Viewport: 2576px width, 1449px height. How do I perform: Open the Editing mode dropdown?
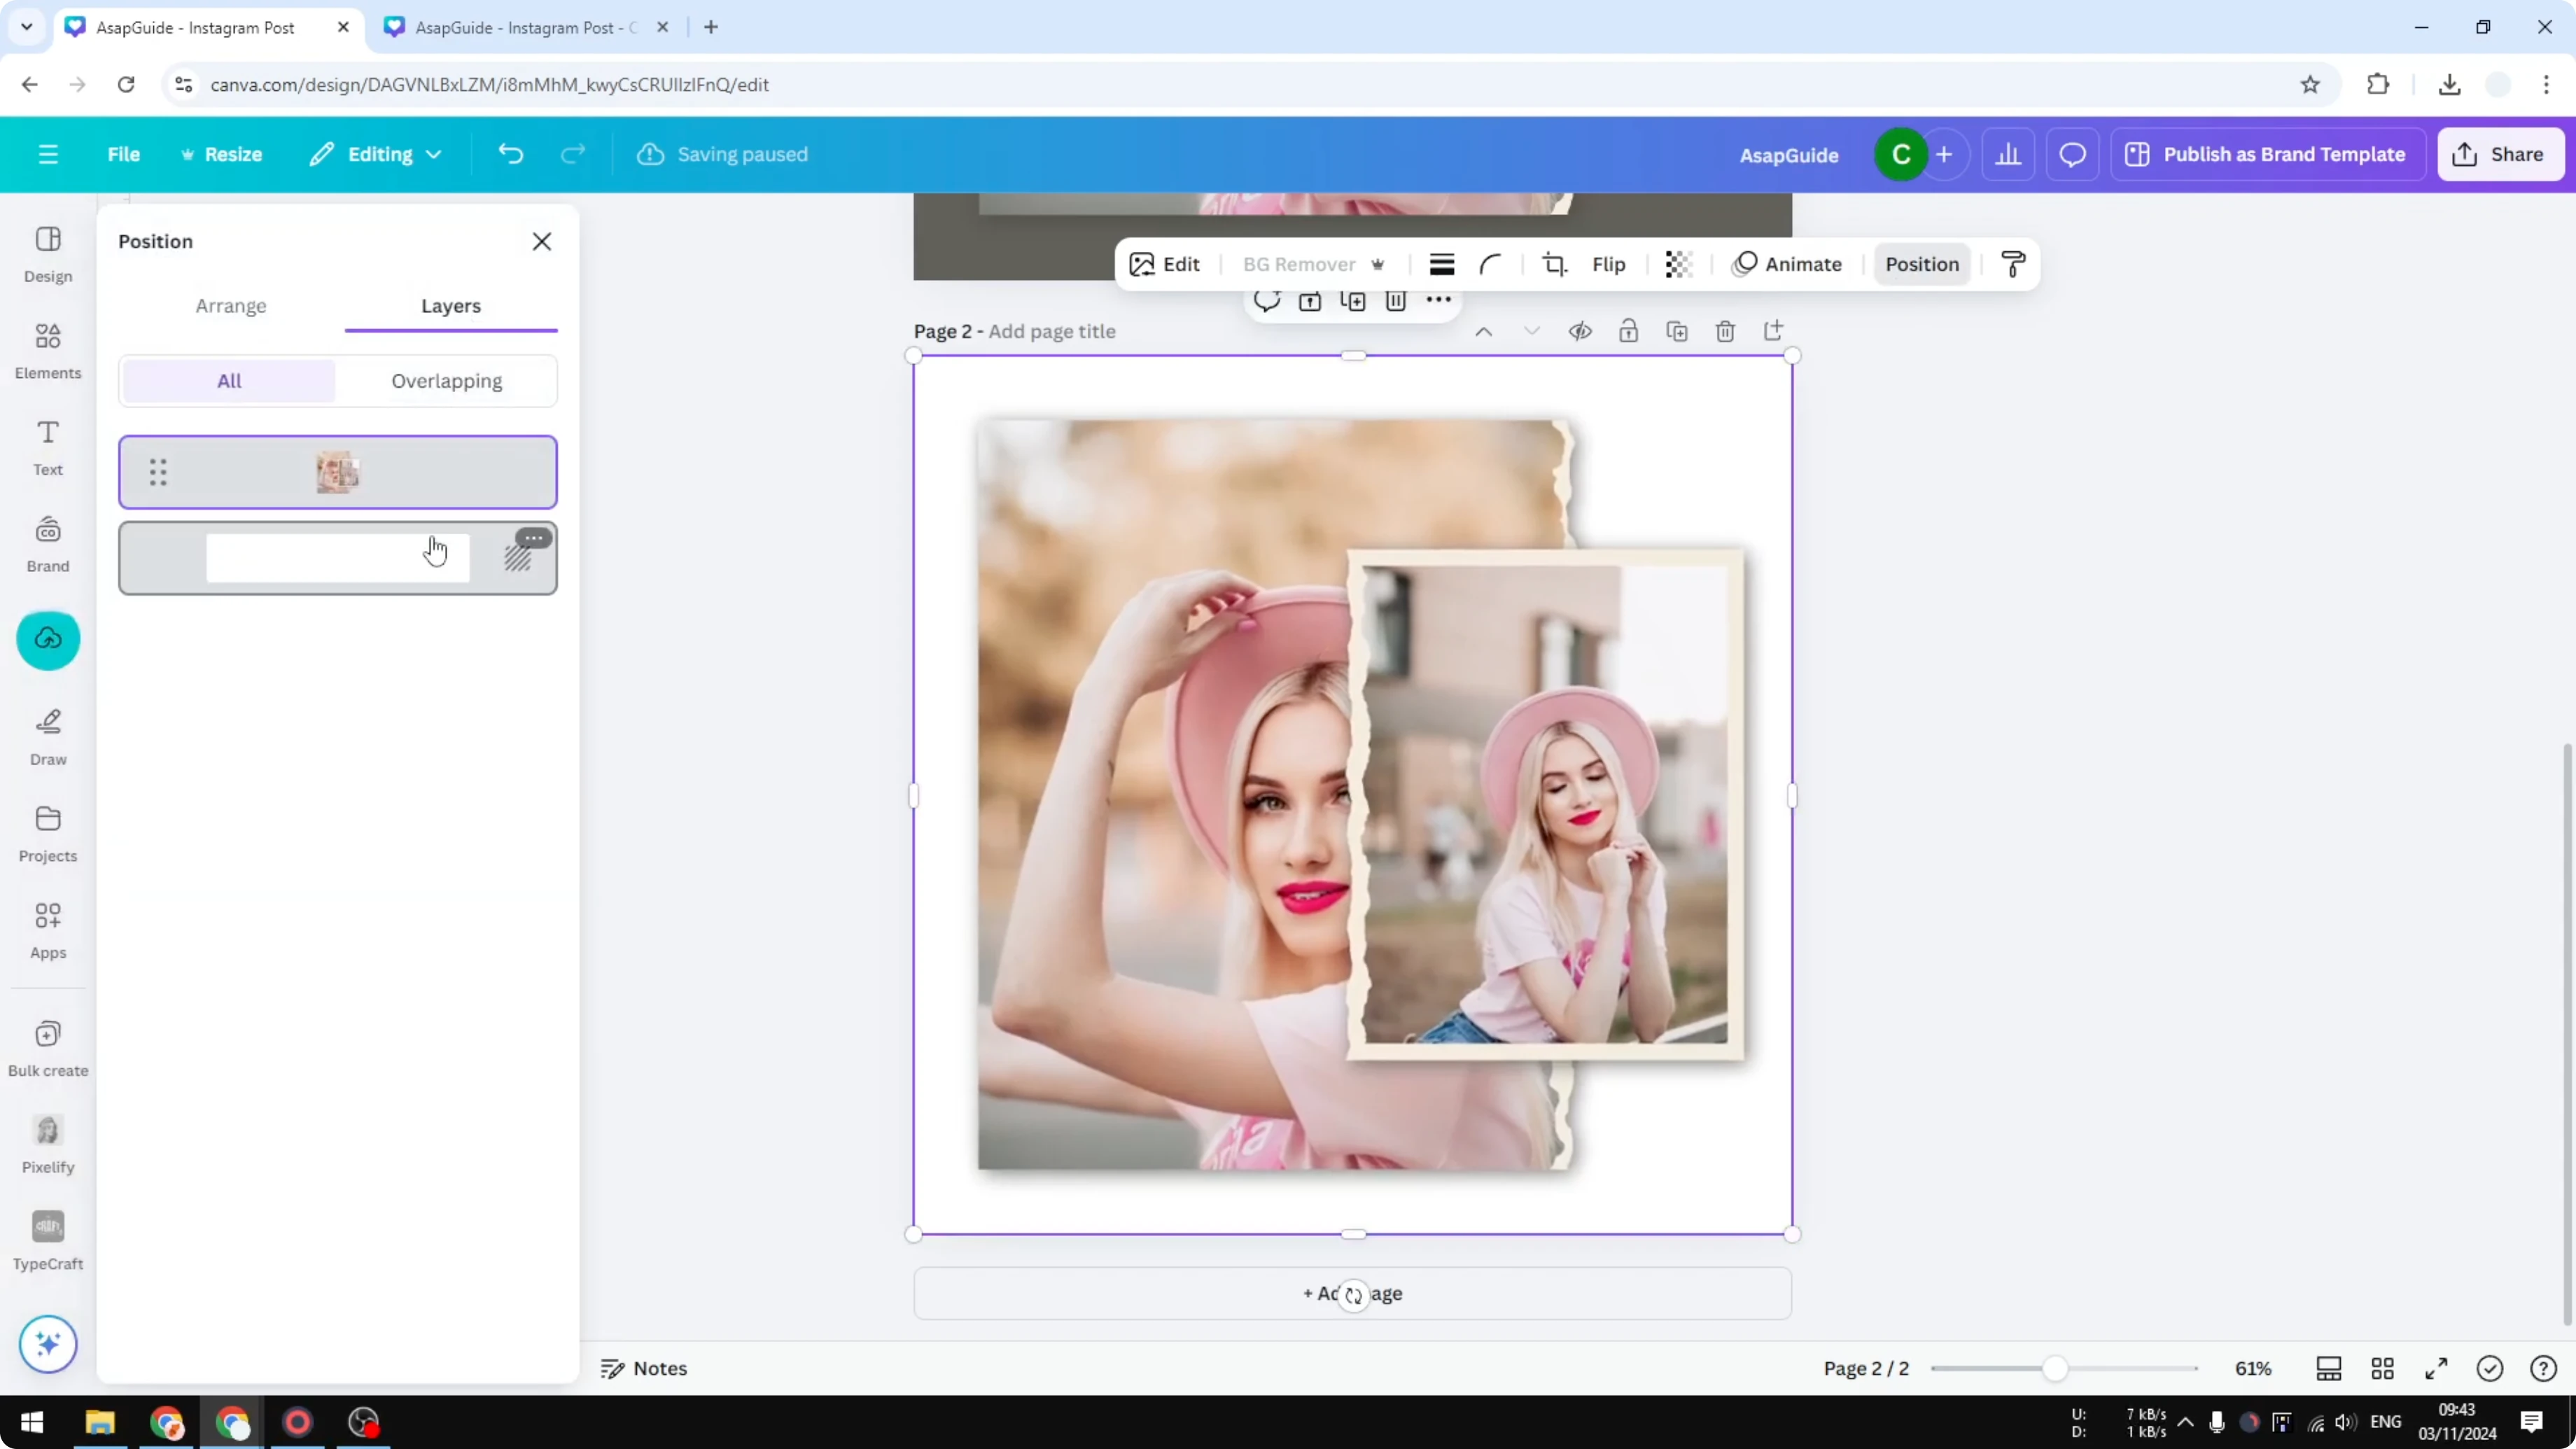click(x=375, y=154)
